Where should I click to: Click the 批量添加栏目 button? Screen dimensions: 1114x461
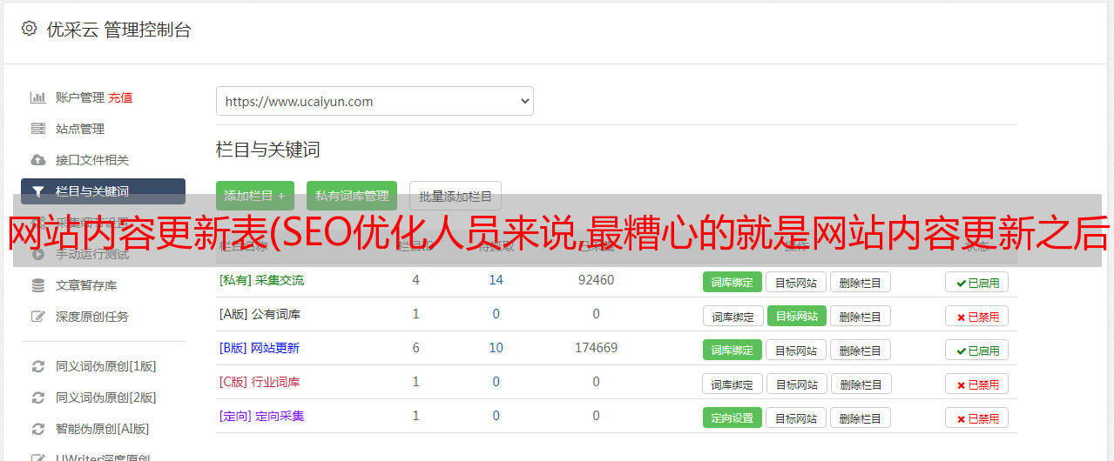tap(456, 196)
